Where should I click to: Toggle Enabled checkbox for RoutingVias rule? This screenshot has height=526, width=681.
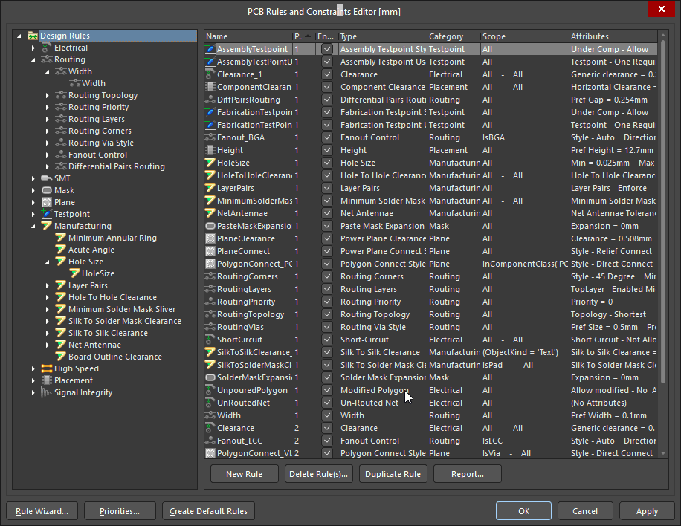coord(327,327)
